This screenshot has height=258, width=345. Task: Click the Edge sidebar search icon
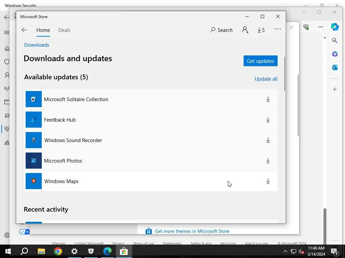point(335,40)
